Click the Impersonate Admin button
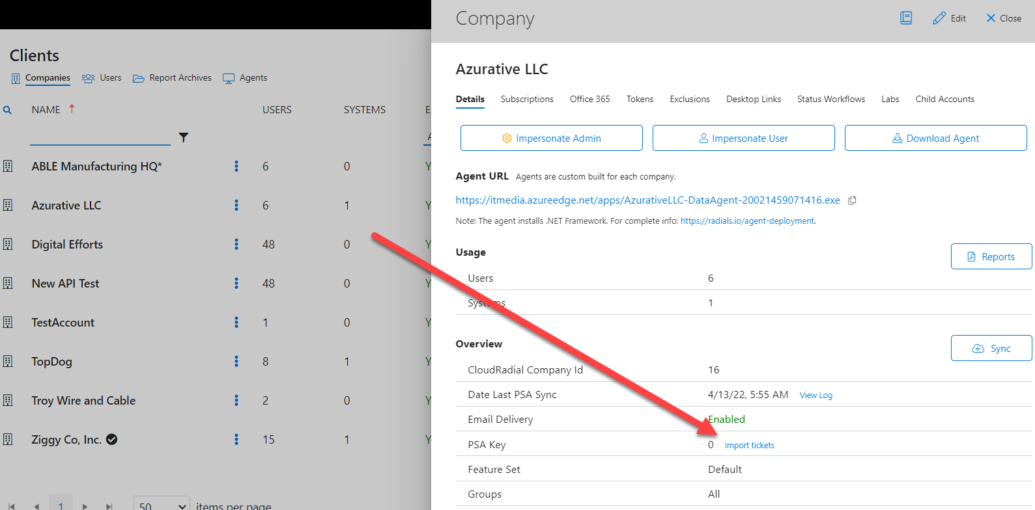 point(552,138)
